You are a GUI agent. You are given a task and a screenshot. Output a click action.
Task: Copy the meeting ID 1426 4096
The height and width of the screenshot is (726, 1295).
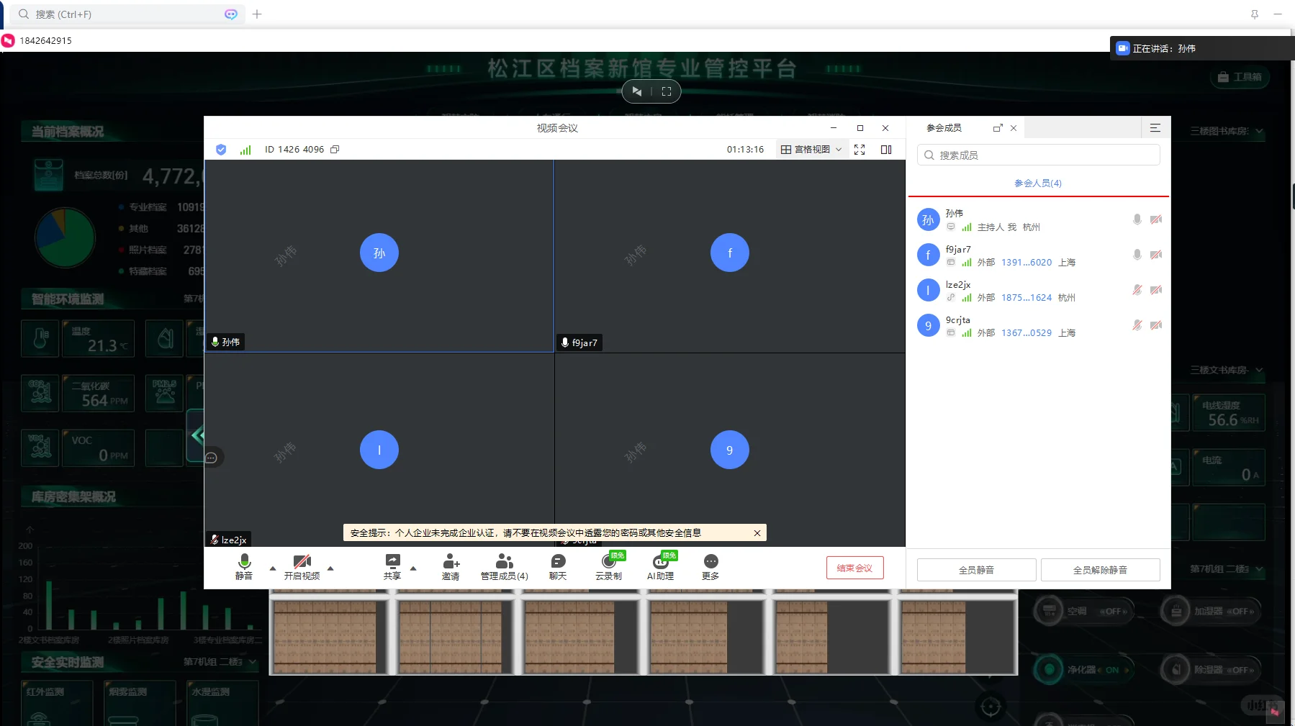pos(335,150)
